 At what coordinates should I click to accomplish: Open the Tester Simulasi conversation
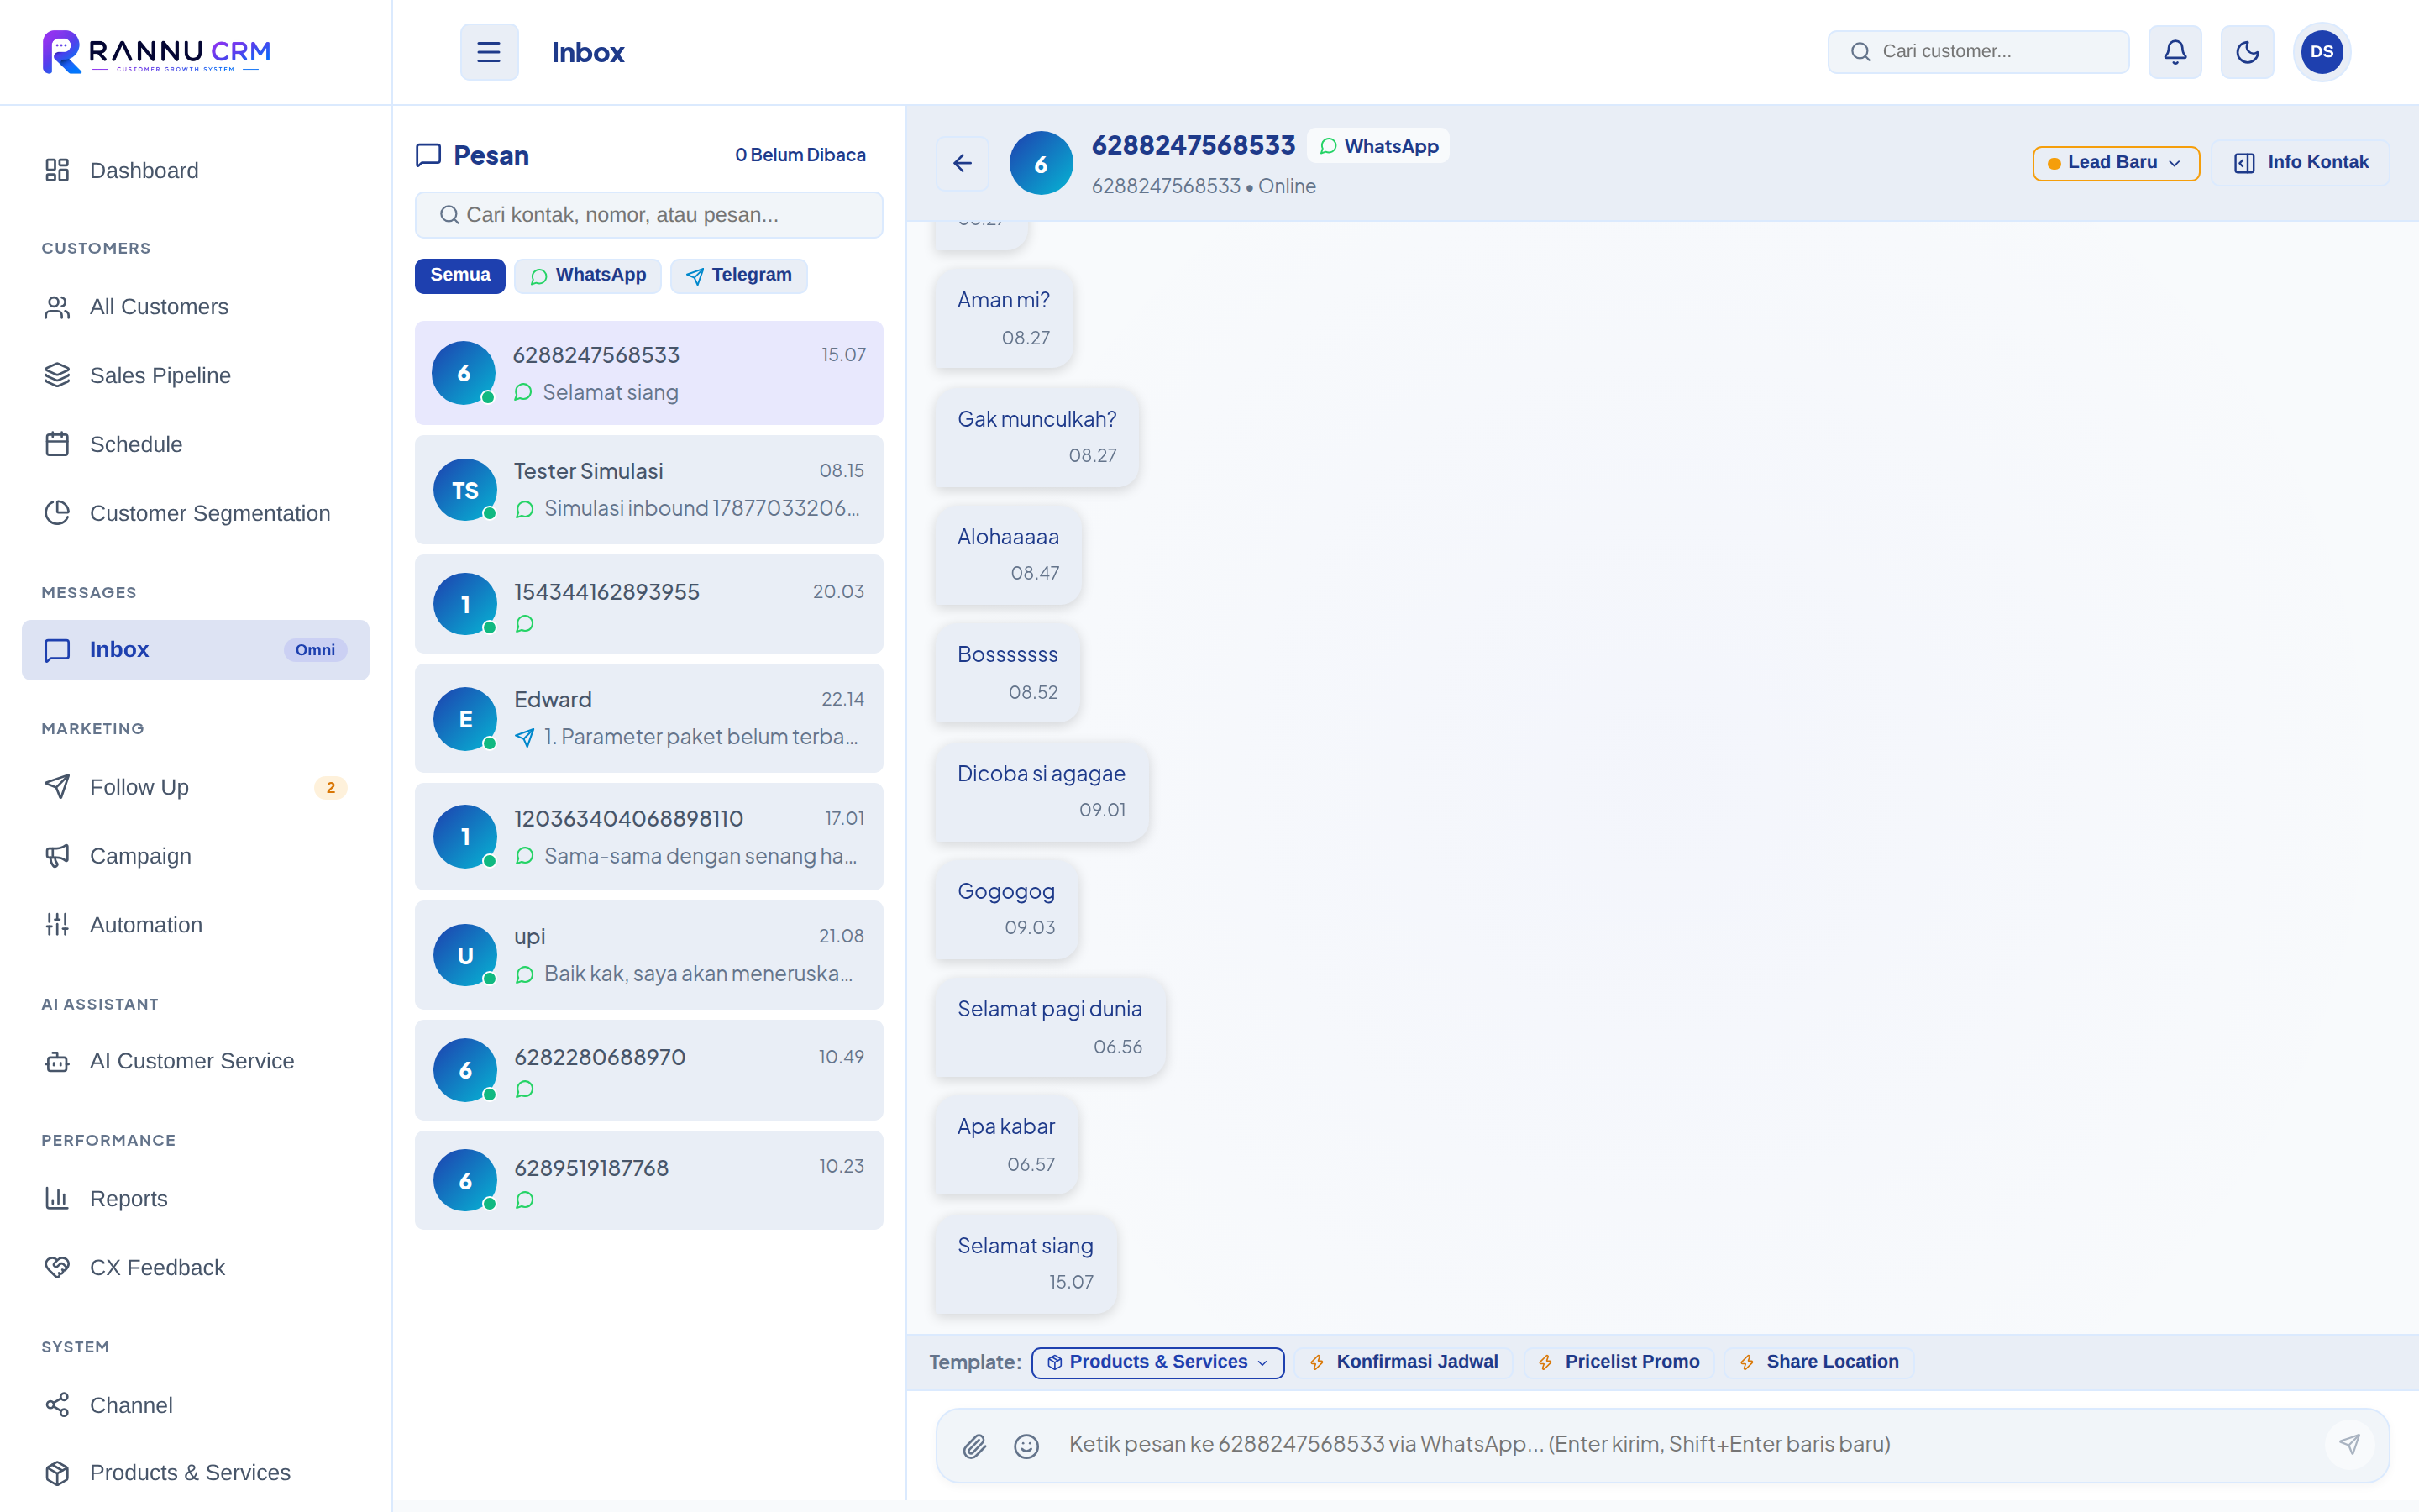coord(648,490)
